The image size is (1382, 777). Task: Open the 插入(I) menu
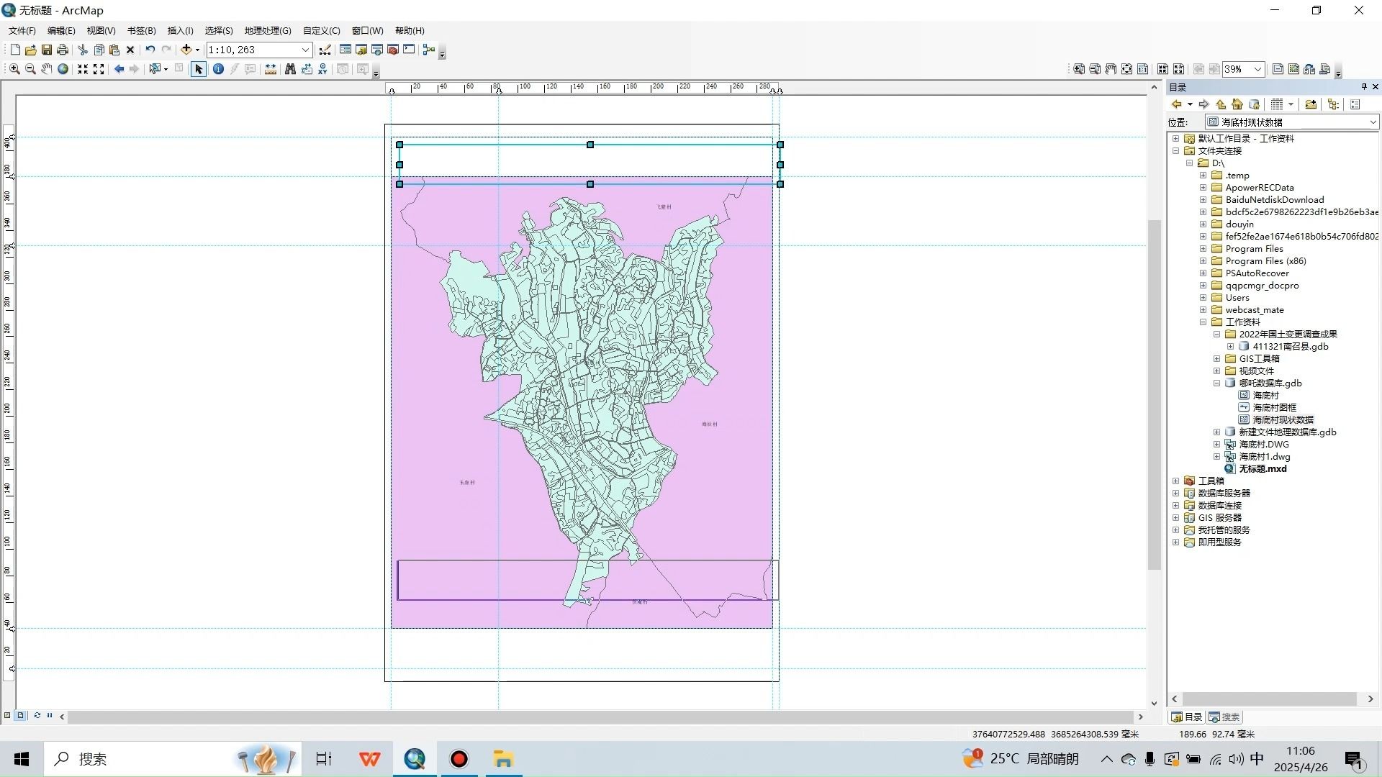180,31
